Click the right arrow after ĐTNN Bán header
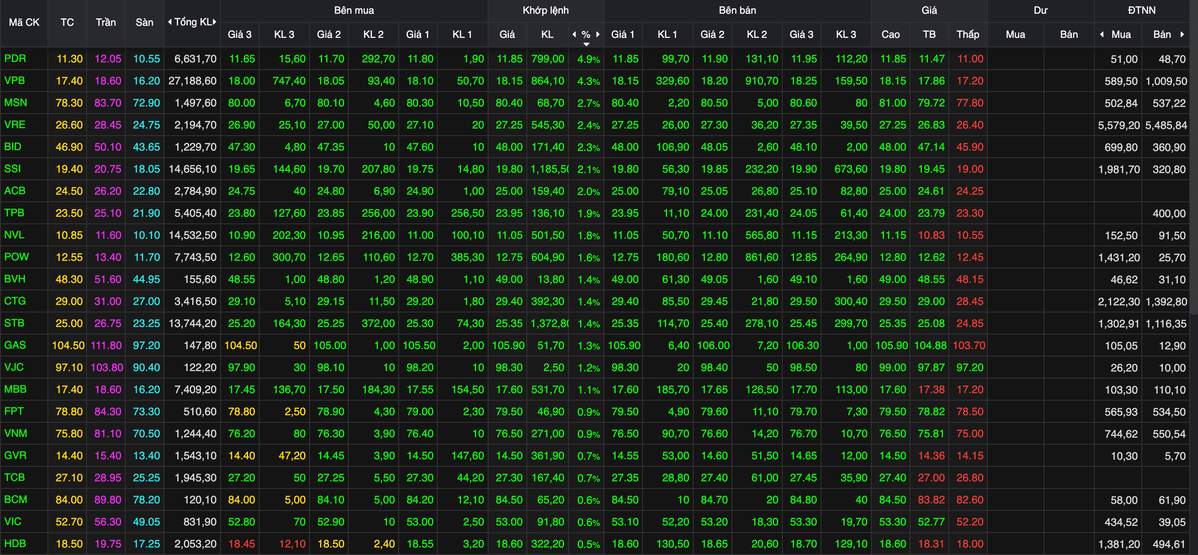This screenshot has height=555, width=1198. coord(1182,34)
